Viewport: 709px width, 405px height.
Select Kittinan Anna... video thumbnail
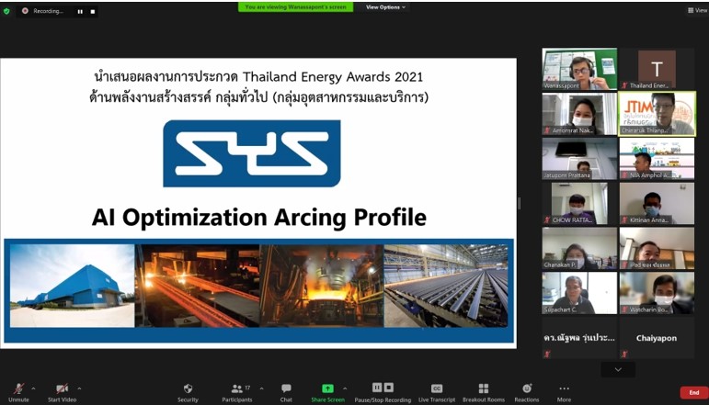click(657, 203)
